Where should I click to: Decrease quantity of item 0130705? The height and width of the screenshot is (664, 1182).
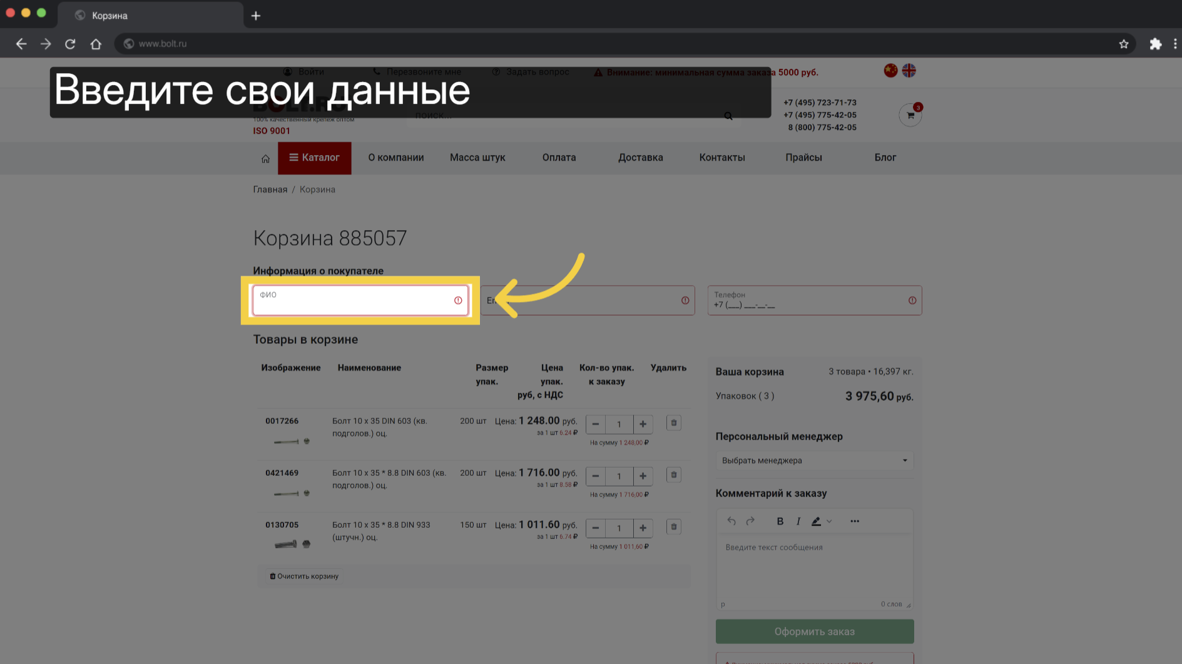tap(596, 528)
